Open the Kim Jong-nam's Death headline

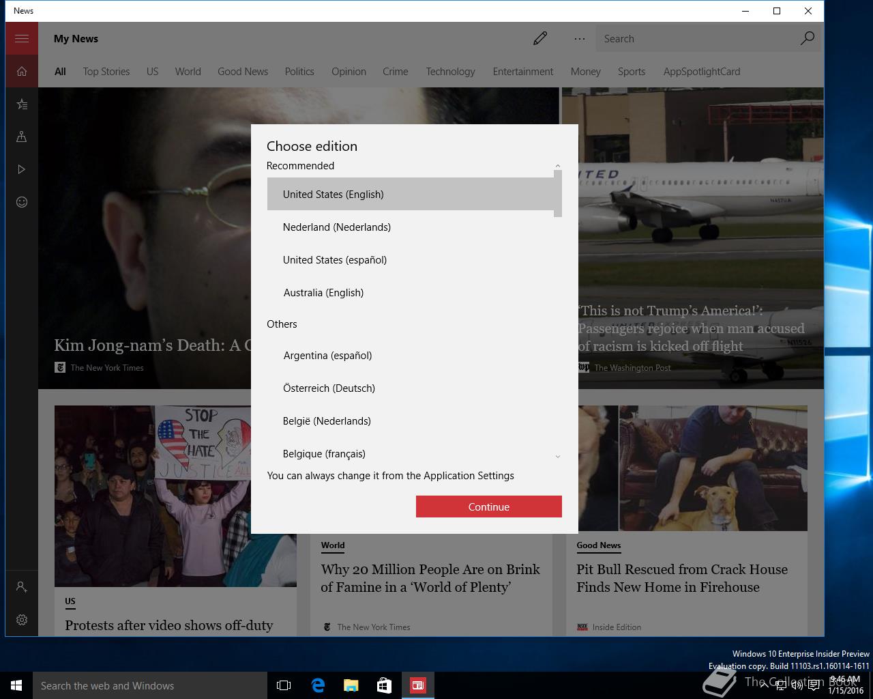click(x=152, y=345)
